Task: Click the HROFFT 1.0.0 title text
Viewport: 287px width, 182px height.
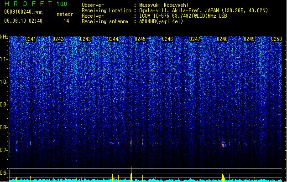Action: pos(36,4)
